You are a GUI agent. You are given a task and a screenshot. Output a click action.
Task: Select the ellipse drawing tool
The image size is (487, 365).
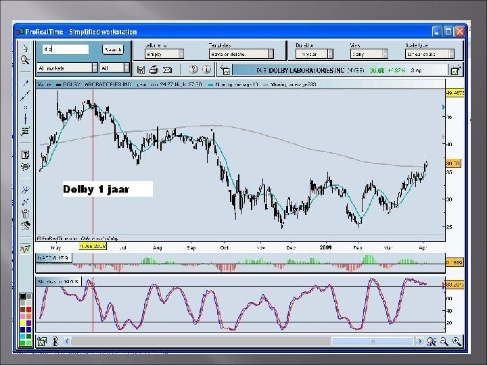[26, 167]
